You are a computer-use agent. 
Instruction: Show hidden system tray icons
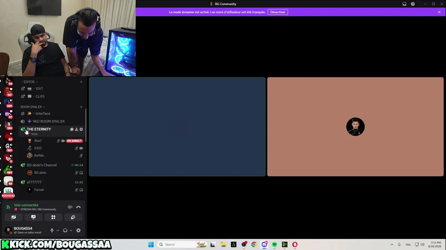tap(392, 245)
